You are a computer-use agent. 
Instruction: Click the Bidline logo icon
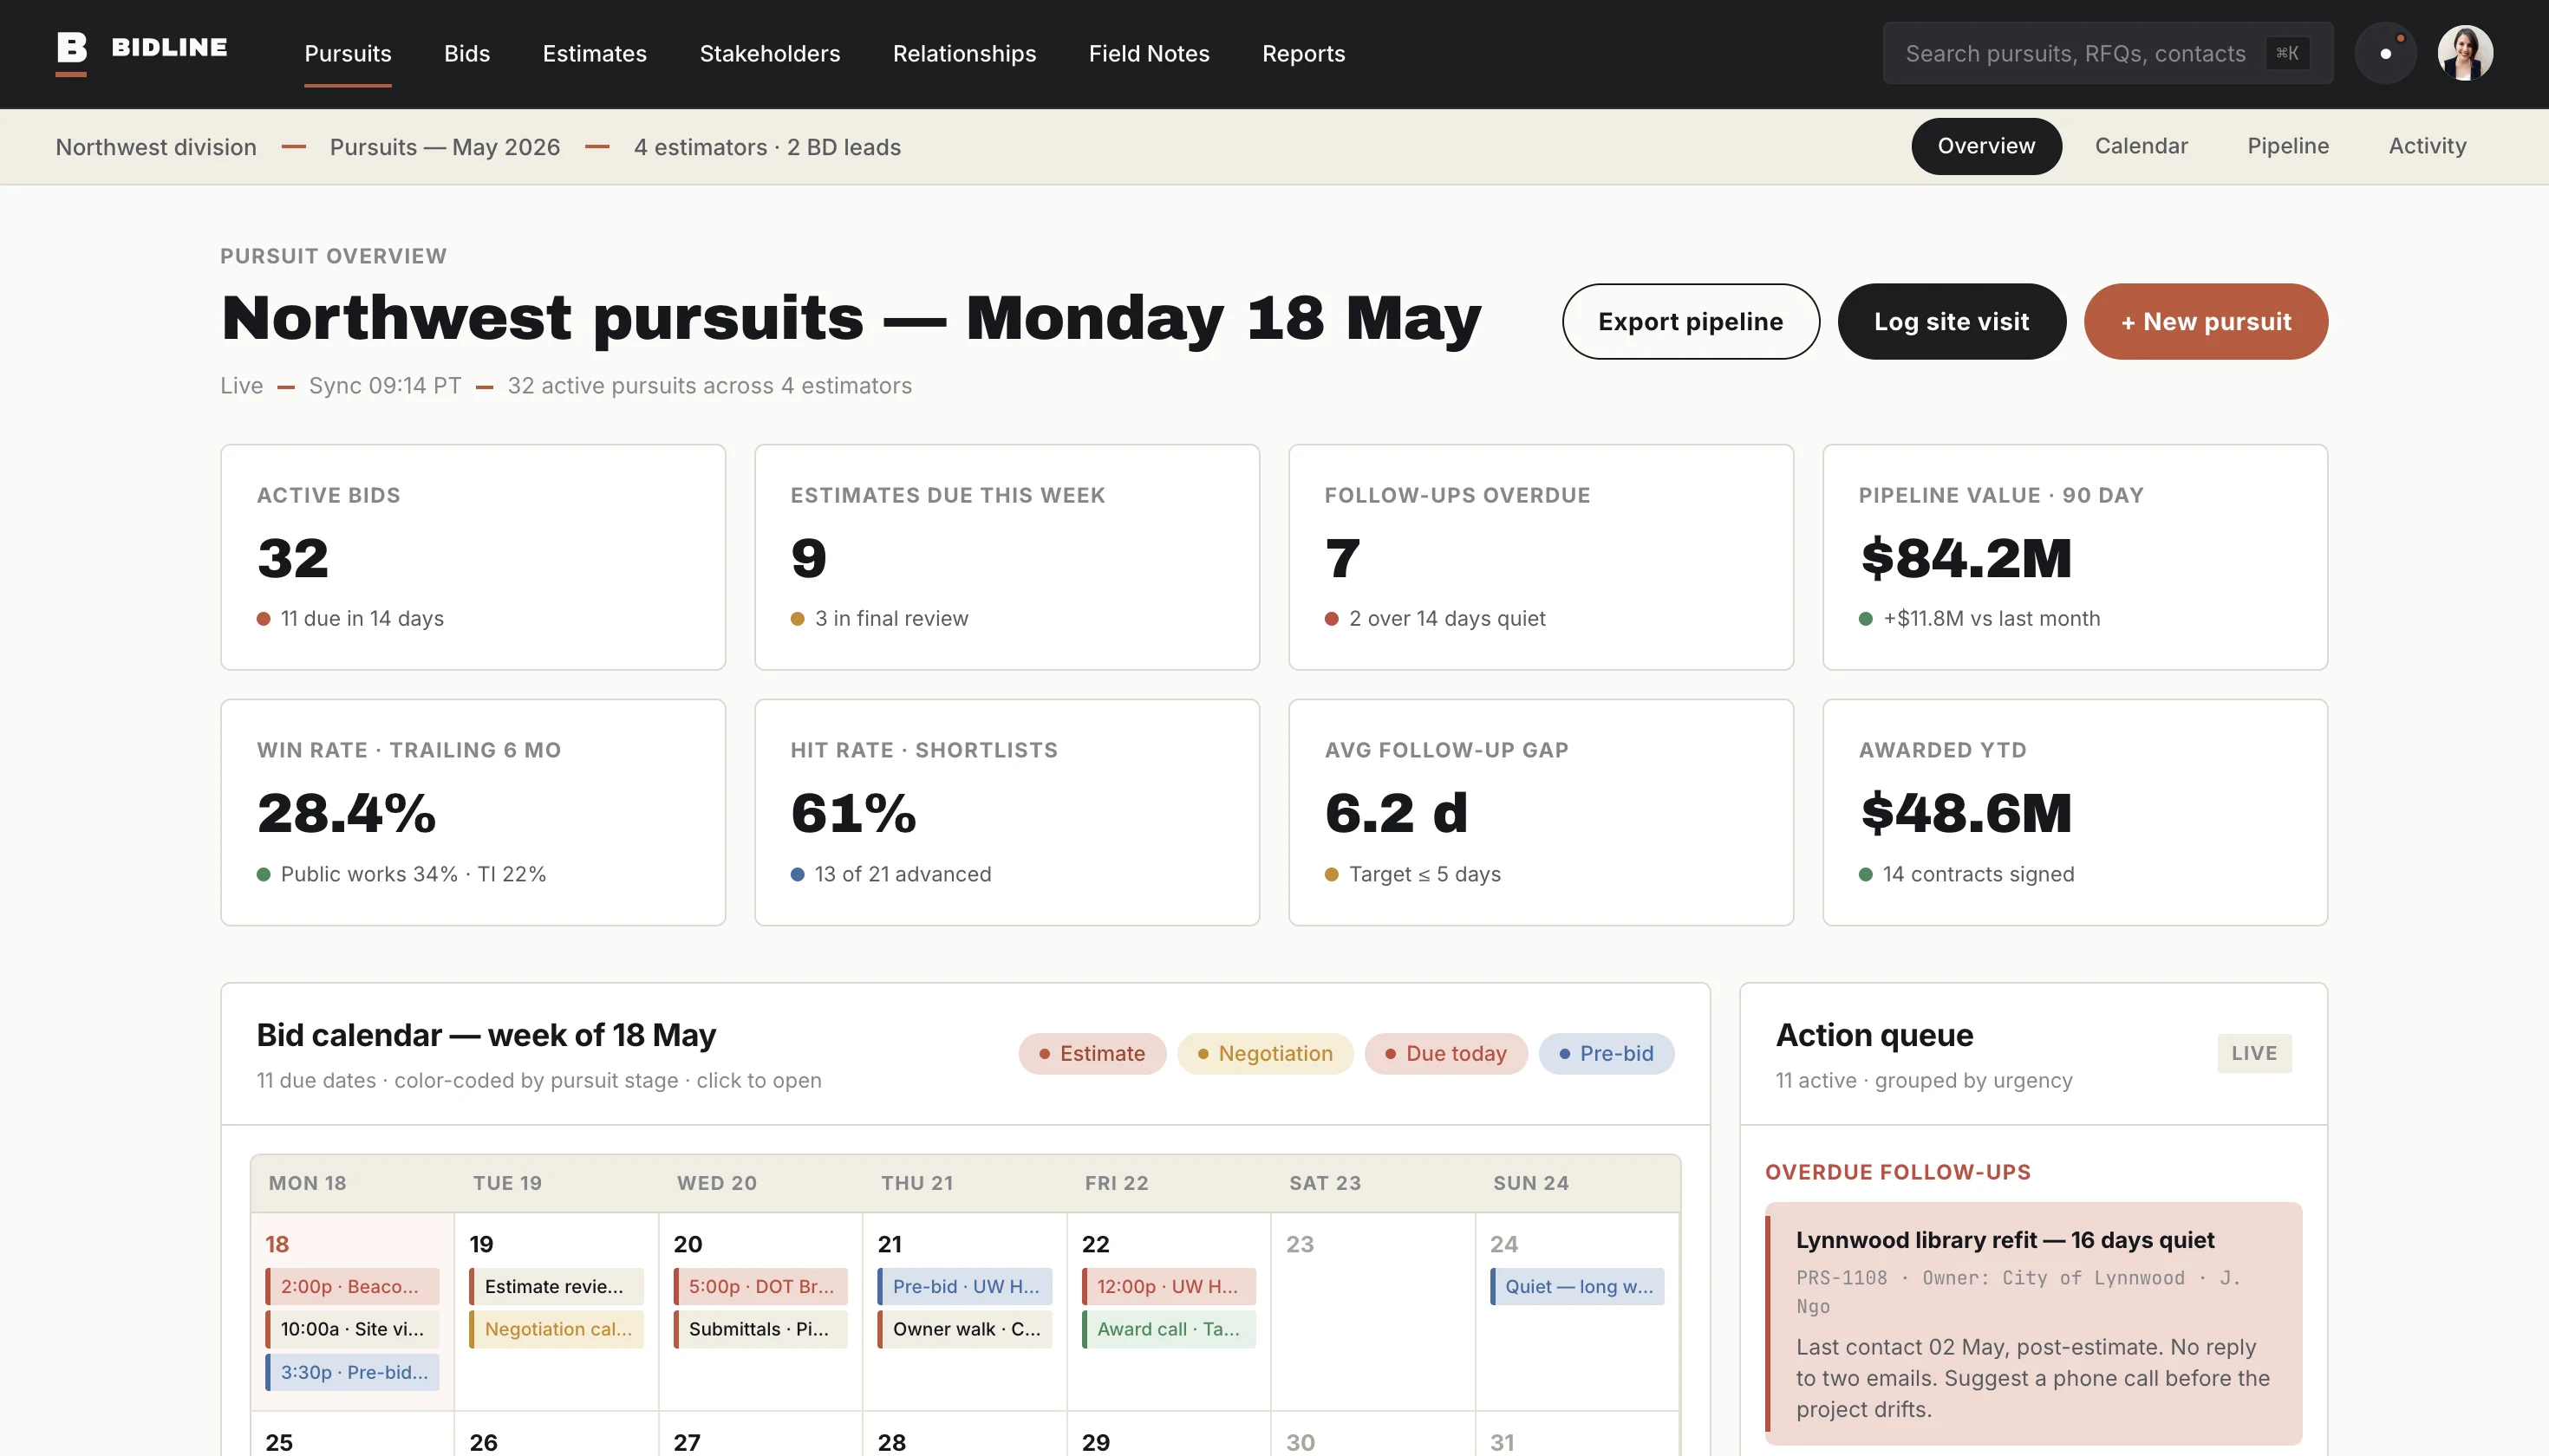click(x=71, y=52)
